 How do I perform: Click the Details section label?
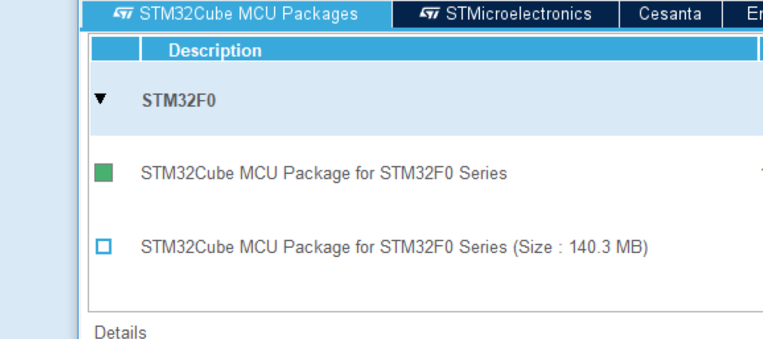pyautogui.click(x=120, y=332)
